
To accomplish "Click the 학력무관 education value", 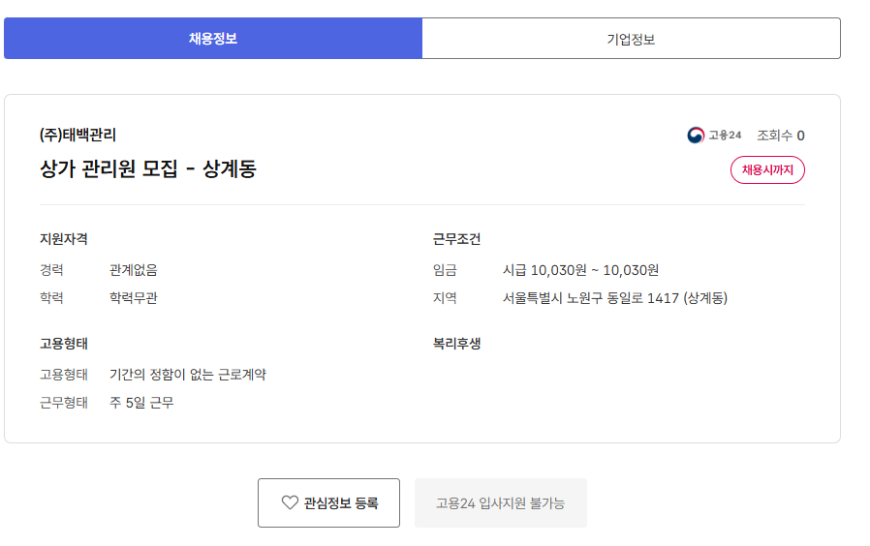I will pos(134,298).
